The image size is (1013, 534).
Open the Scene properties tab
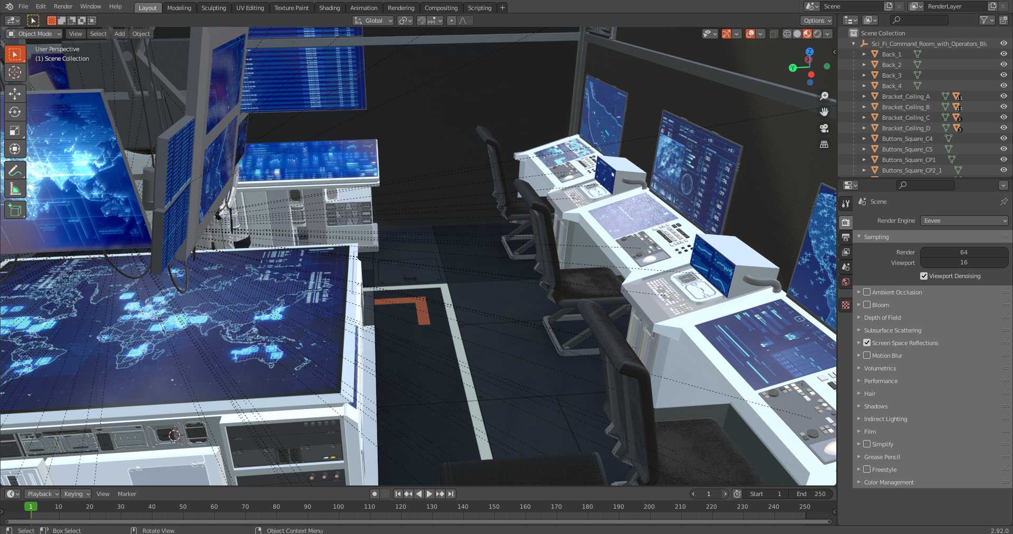[x=846, y=267]
